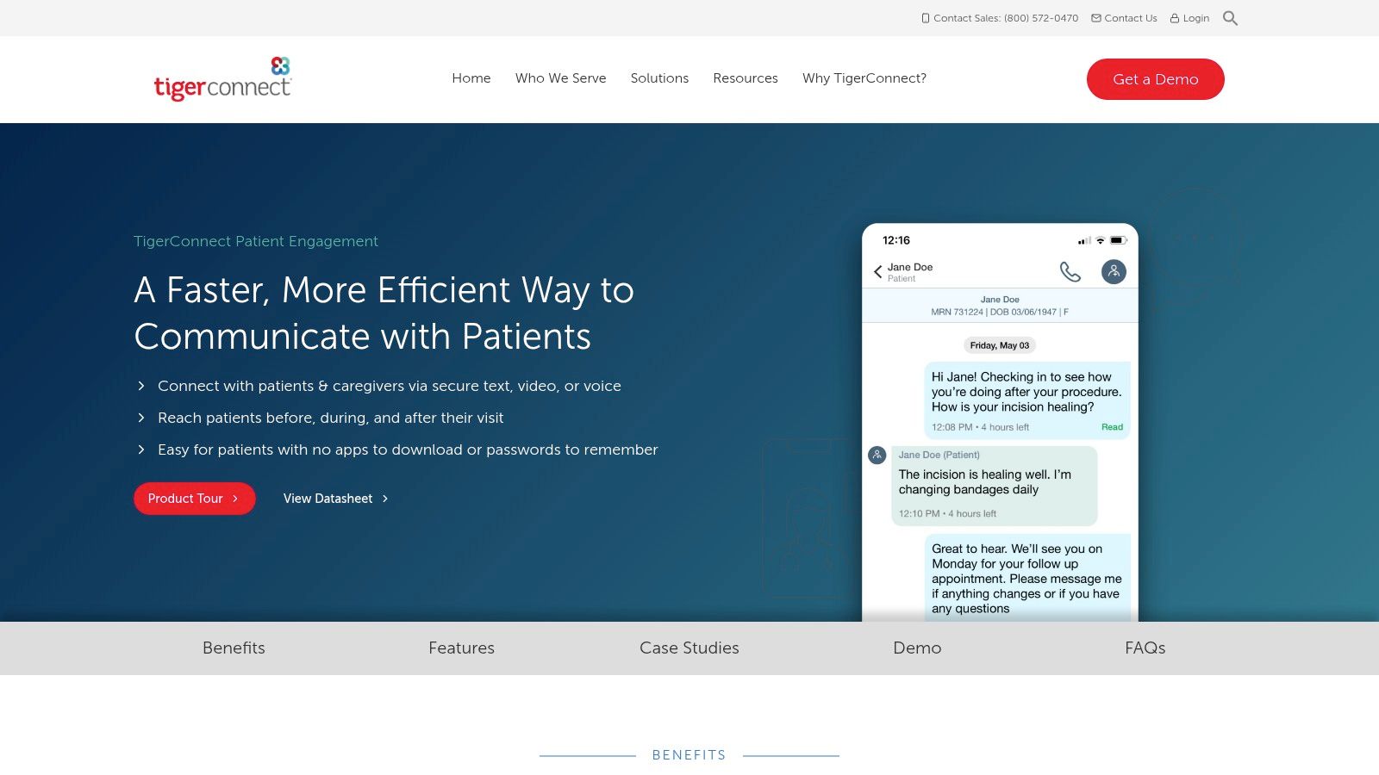Open the Why TigerConnect? menu

coord(864,78)
